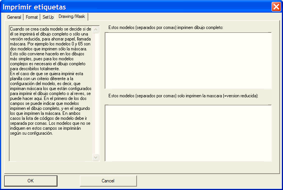Click the Drawing/Mask tab

click(72, 17)
